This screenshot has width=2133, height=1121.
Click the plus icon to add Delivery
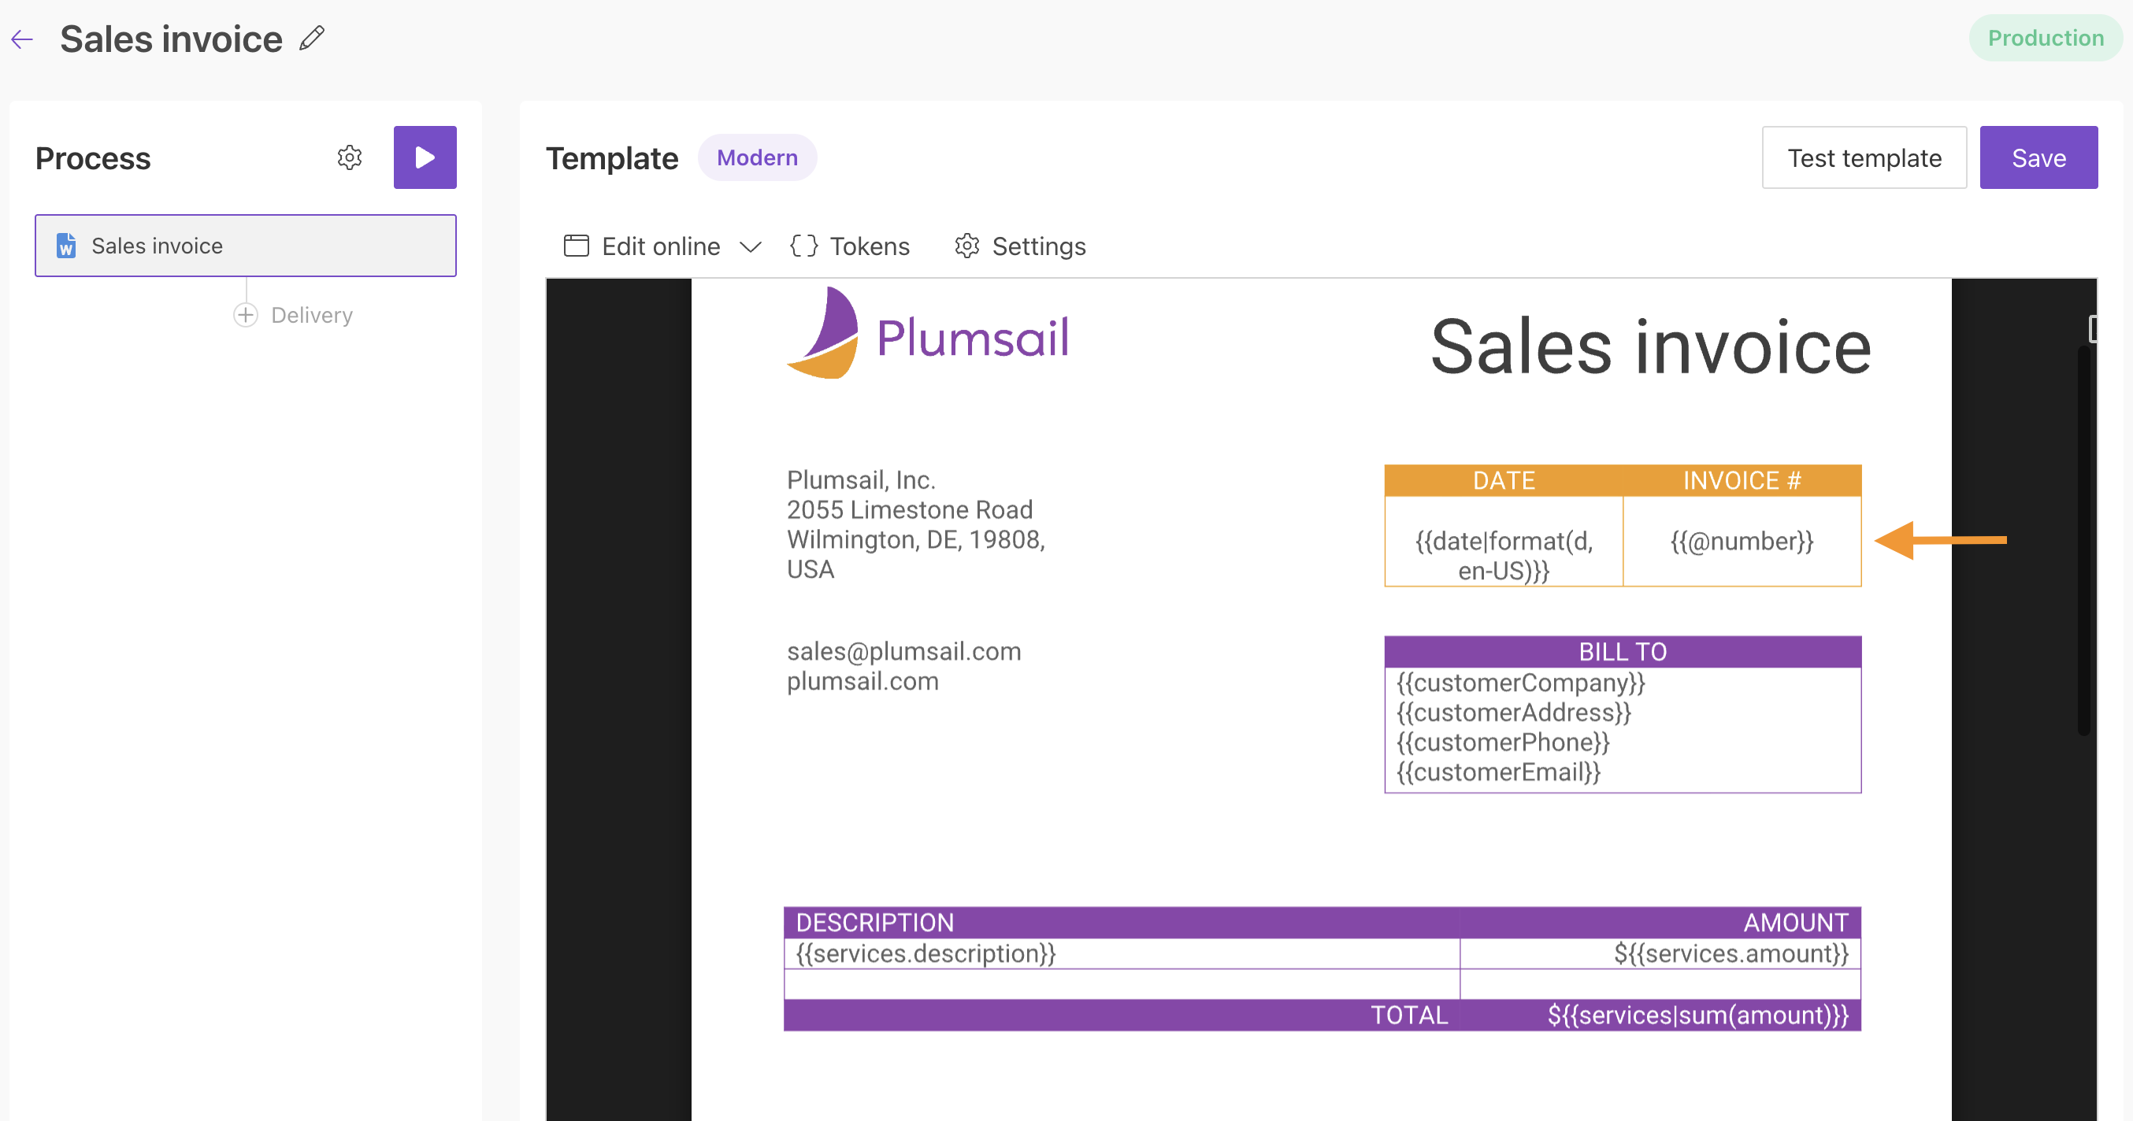tap(246, 315)
